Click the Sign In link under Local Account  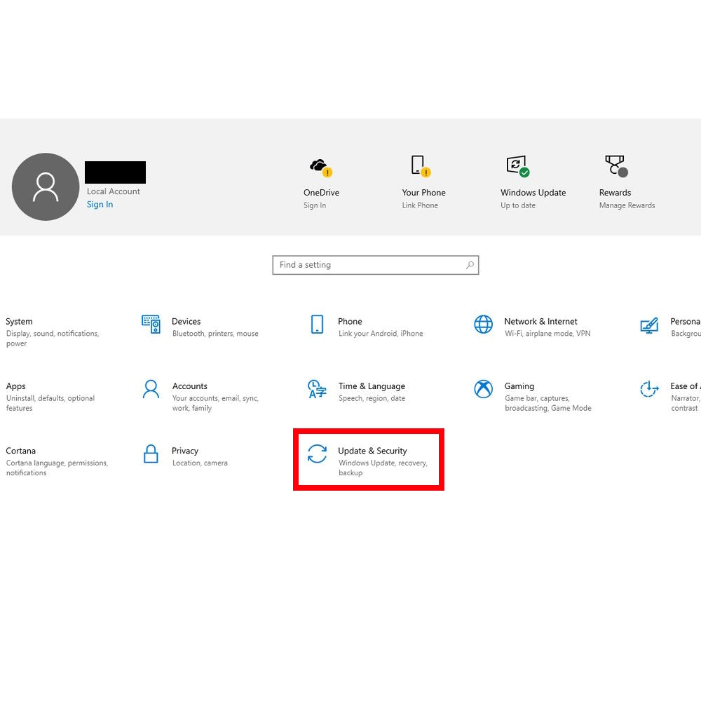point(100,205)
